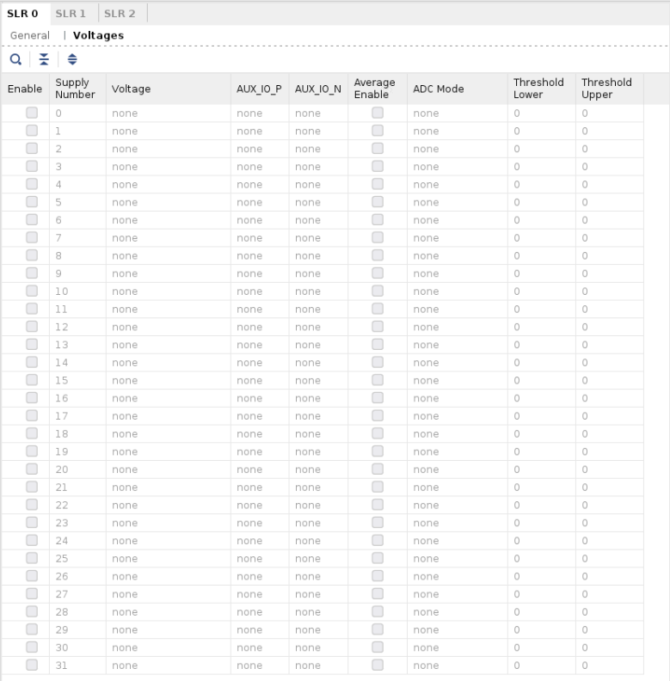670x681 pixels.
Task: Tick Enable checkbox for supply 0
Action: click(32, 113)
